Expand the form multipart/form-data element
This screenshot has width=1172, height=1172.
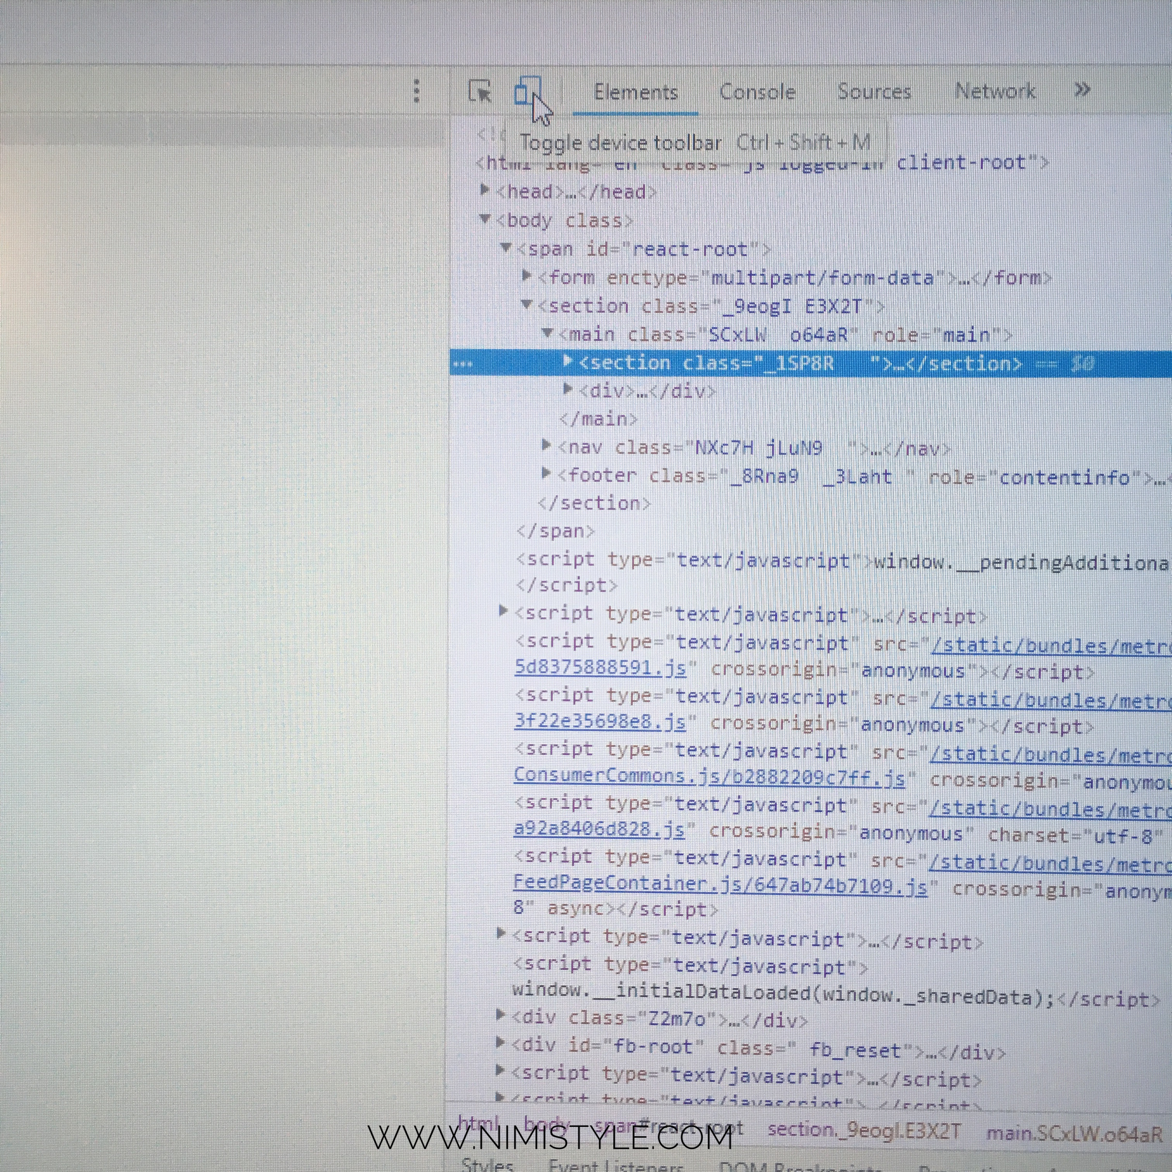[x=527, y=276]
